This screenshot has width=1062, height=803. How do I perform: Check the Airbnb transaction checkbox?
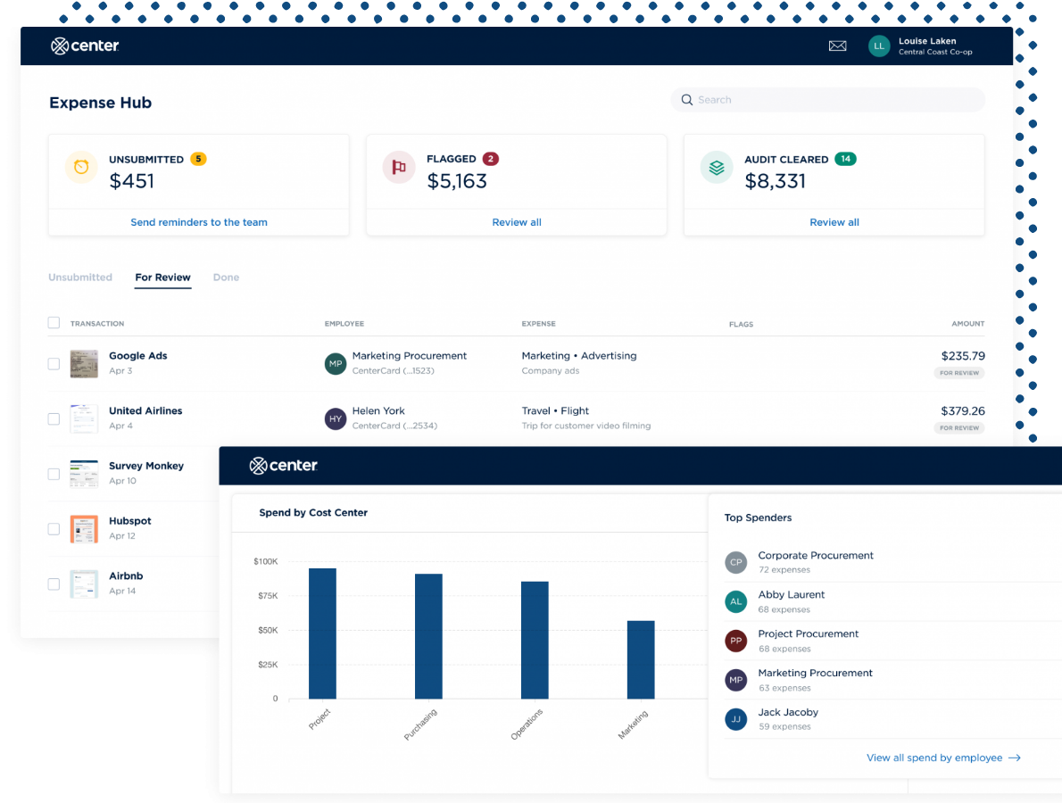click(54, 584)
